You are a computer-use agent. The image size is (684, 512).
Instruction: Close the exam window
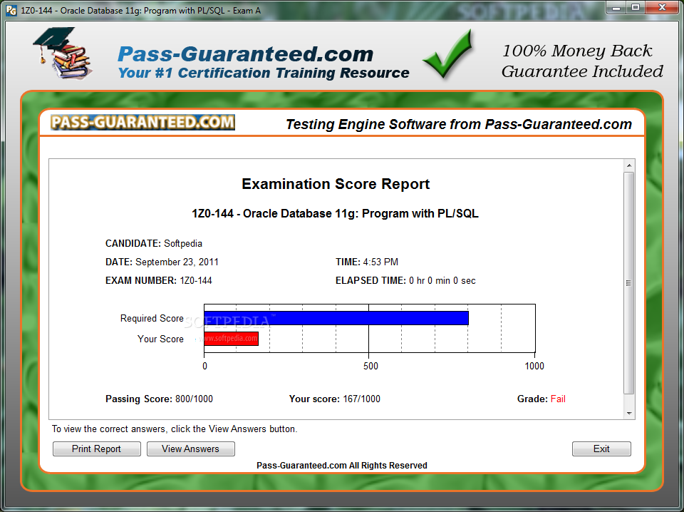pos(662,7)
